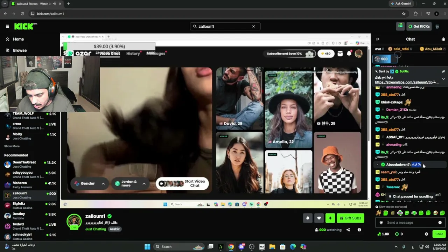Click Show More in sidebar

click(12, 146)
